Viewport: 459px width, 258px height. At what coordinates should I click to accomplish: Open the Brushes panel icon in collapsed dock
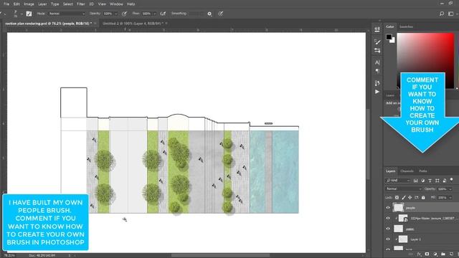[x=377, y=42]
